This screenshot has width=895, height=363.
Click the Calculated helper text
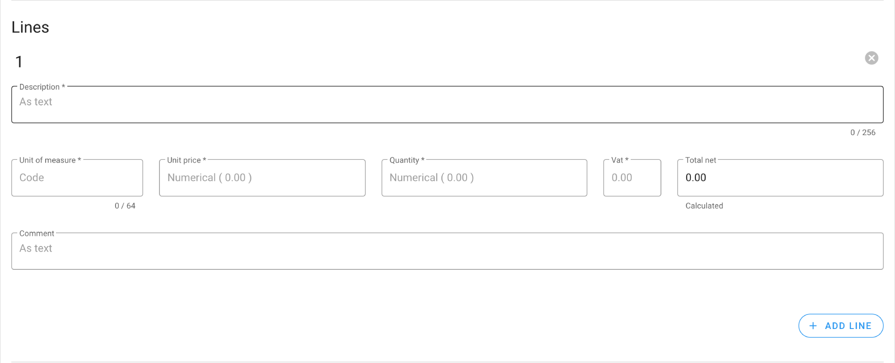(x=704, y=206)
